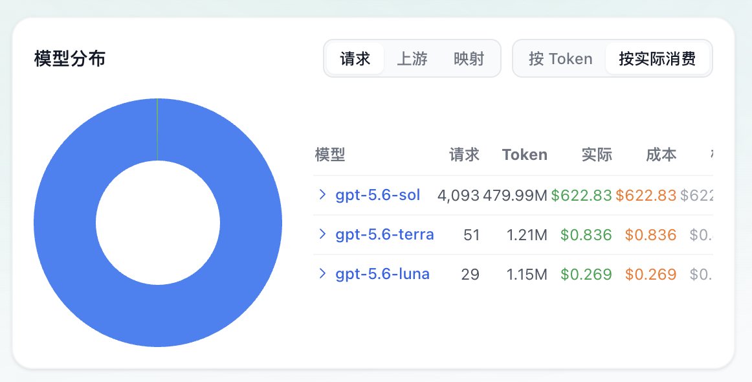This screenshot has height=382, width=752.
Task: Switch to the 上游 tab
Action: pos(412,58)
